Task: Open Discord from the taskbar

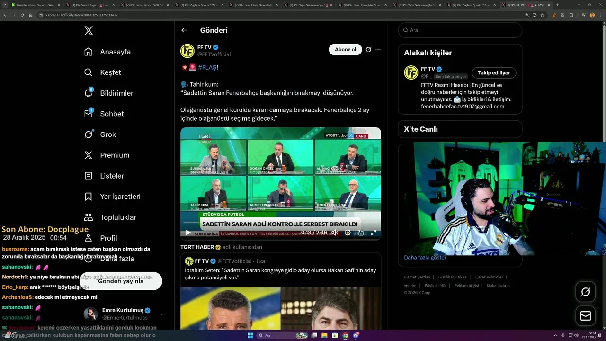Action: point(356,335)
